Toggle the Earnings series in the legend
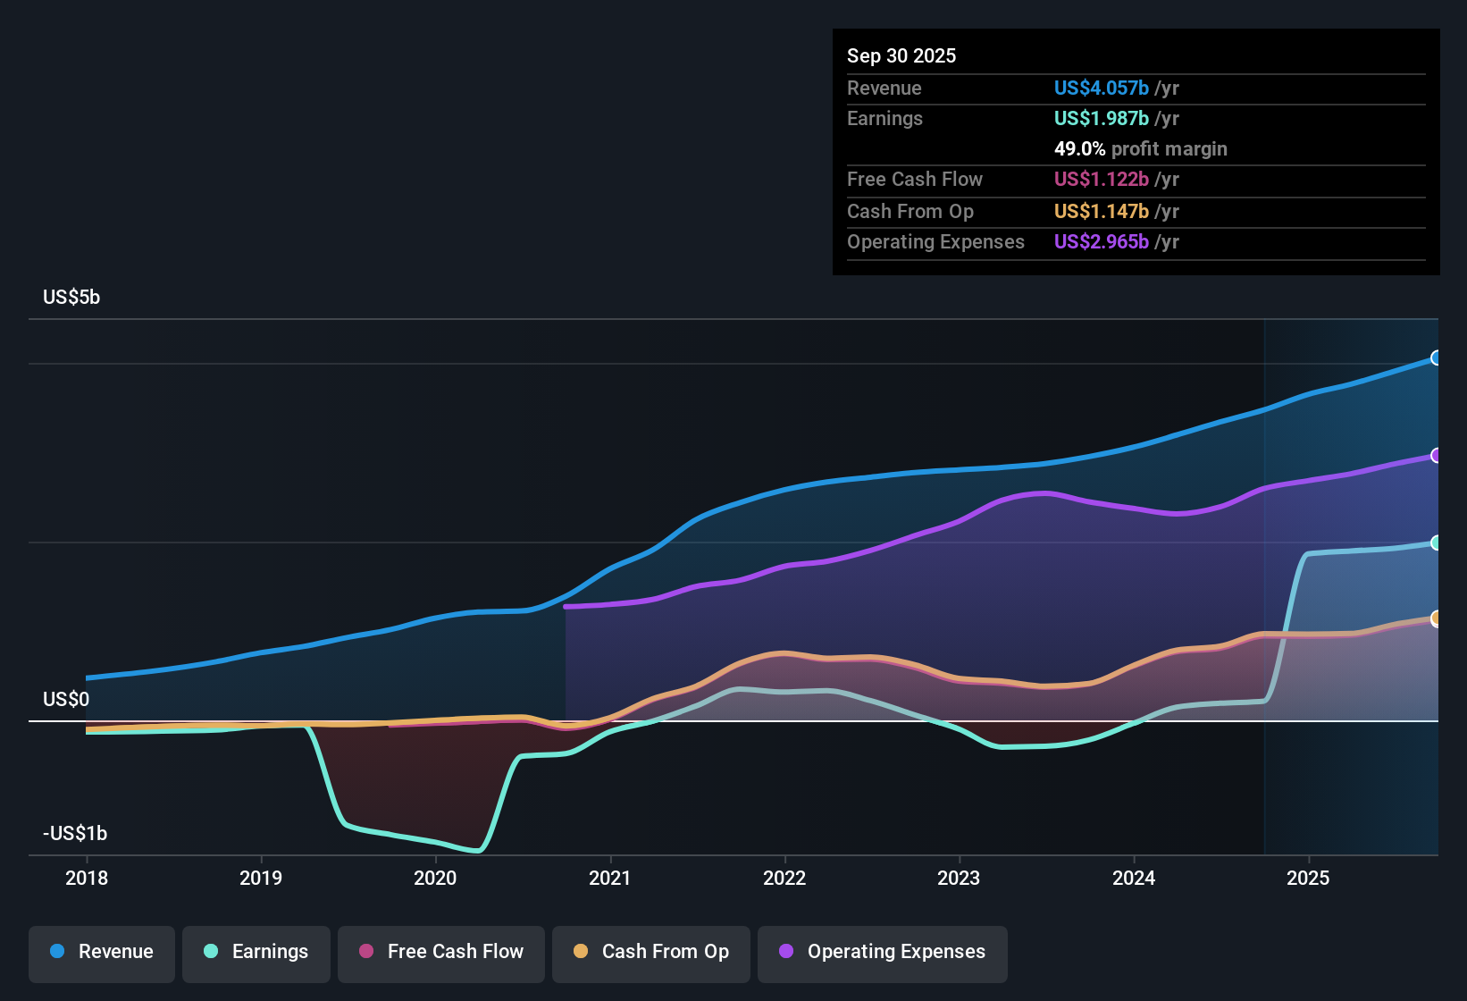 pyautogui.click(x=256, y=952)
